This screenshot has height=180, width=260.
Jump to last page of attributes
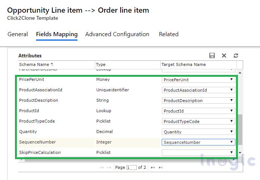click(160, 168)
